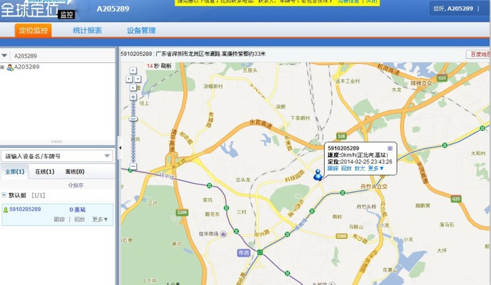This screenshot has height=285, width=491.
Task: Click the panel splitter grip handle
Action: click(56, 141)
